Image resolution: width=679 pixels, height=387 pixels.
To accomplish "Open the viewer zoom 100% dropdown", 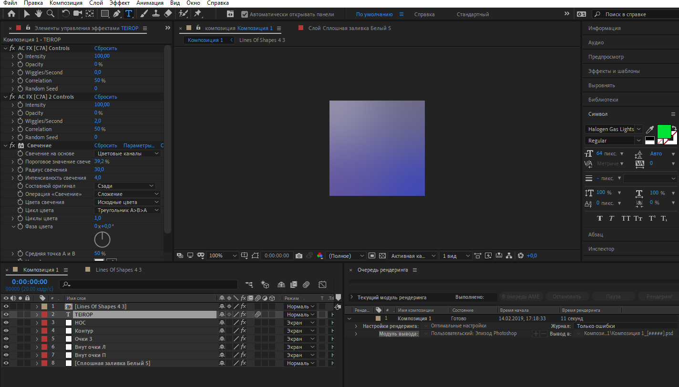I will 223,256.
